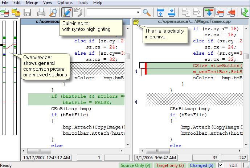This screenshot has width=250, height=168.
Task: Click the status field showing 242
Action: pyautogui.click(x=234, y=157)
